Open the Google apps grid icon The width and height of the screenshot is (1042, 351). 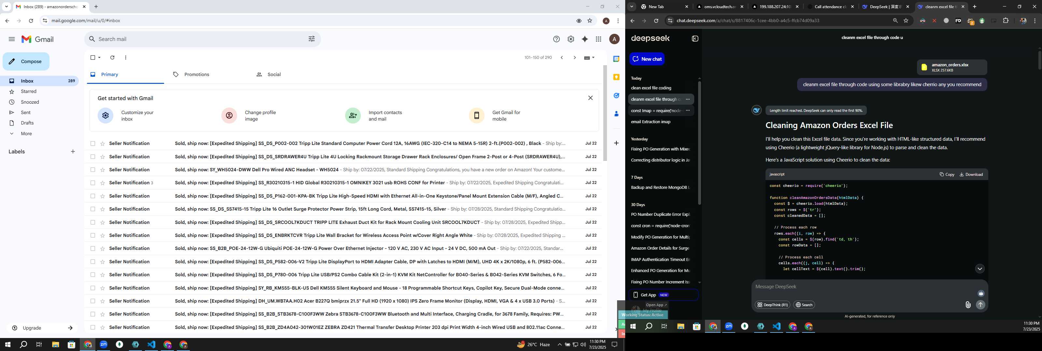(599, 39)
